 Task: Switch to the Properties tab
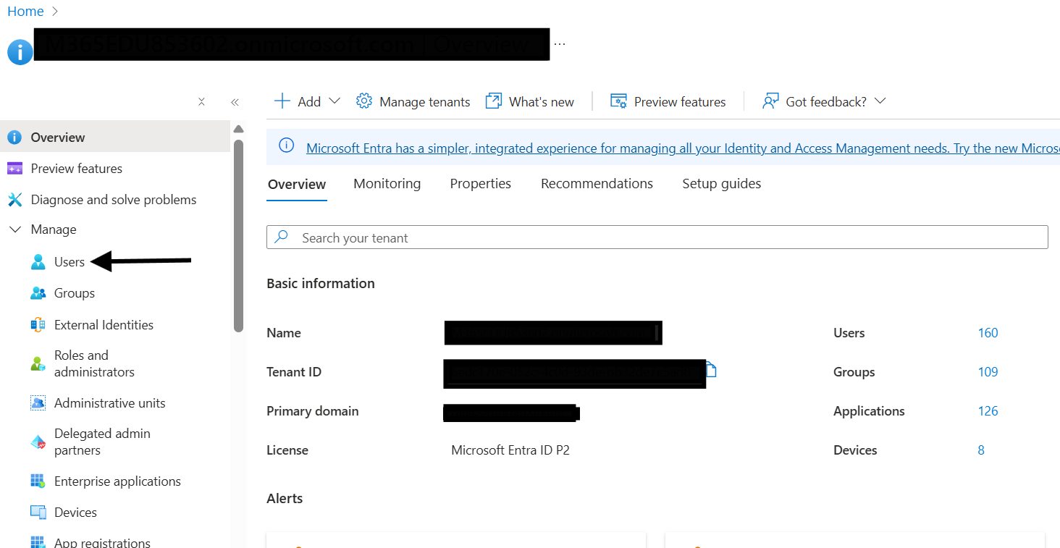(x=481, y=184)
